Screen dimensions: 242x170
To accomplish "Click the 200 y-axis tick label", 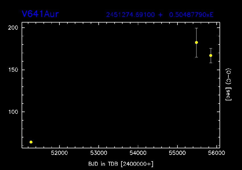I will [14, 28].
